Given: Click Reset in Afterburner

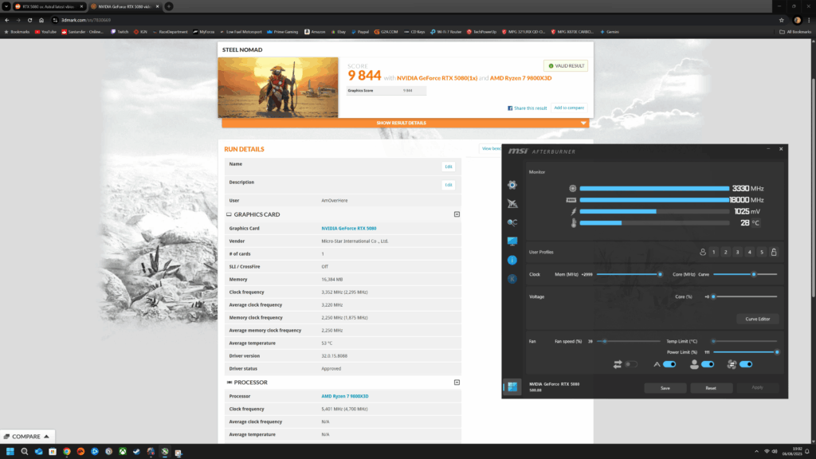Looking at the screenshot, I should coord(711,388).
